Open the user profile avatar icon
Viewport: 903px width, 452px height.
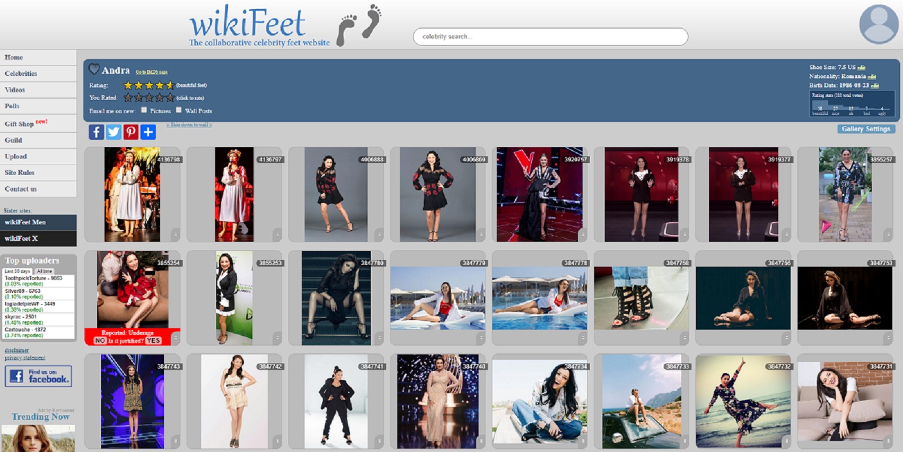pyautogui.click(x=878, y=24)
